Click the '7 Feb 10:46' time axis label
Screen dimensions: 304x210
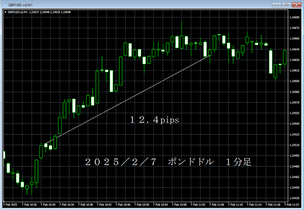pos(123,205)
